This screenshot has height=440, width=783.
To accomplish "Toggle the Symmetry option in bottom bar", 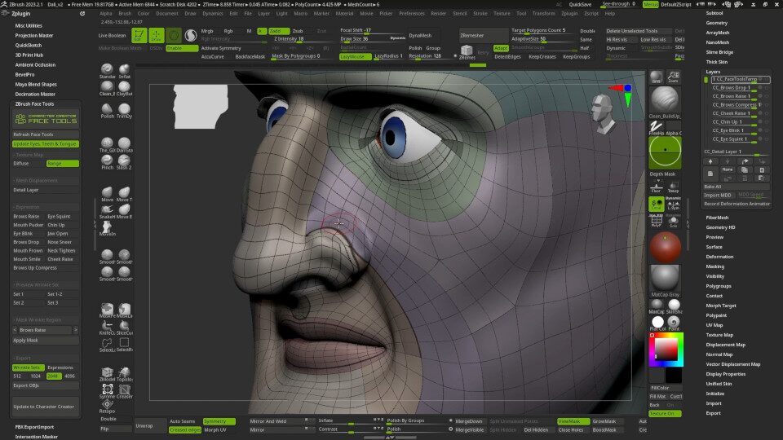I will 219,421.
